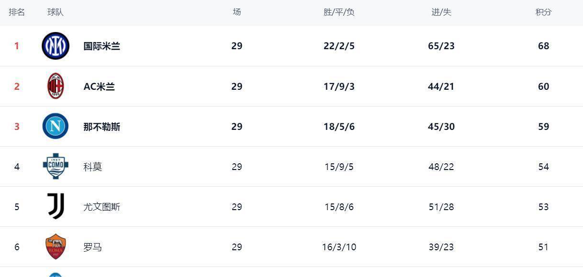Open the 科莫 team link
Screen dimensions: 583x277
coord(92,167)
